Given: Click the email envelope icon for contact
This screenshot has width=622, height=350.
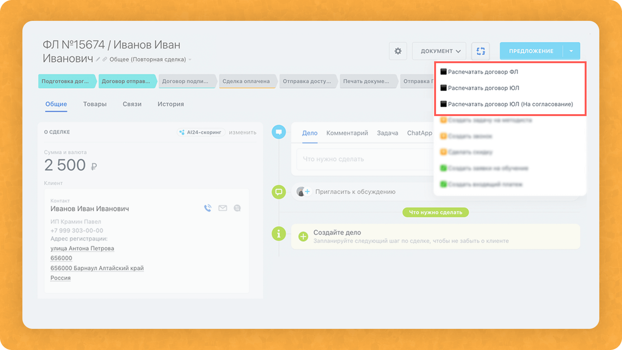Looking at the screenshot, I should click(x=223, y=208).
